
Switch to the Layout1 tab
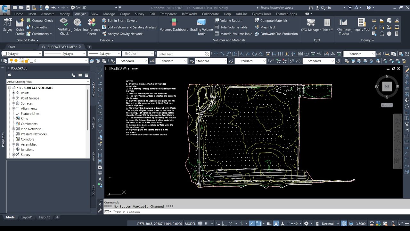pos(27,217)
